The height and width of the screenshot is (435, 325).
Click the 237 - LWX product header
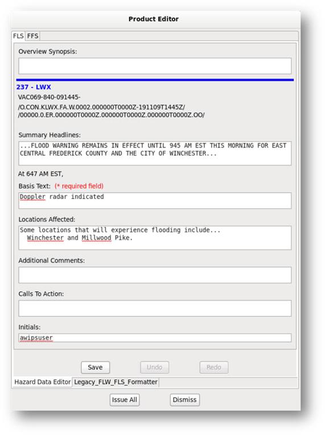(34, 87)
